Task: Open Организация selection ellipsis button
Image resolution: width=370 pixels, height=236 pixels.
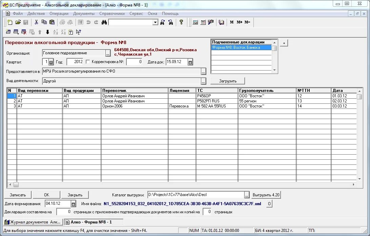Action: click(108, 53)
